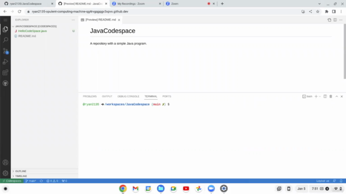346x194 pixels.
Task: Share this page icon in address bar
Action: (310, 11)
